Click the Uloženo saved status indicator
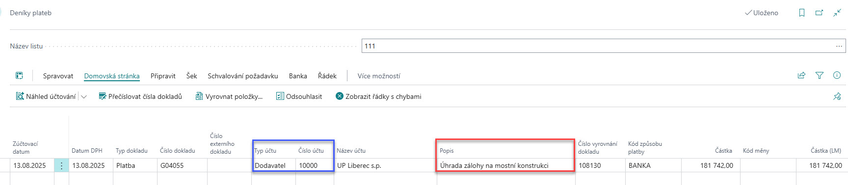Image resolution: width=848 pixels, height=185 pixels. coord(762,13)
